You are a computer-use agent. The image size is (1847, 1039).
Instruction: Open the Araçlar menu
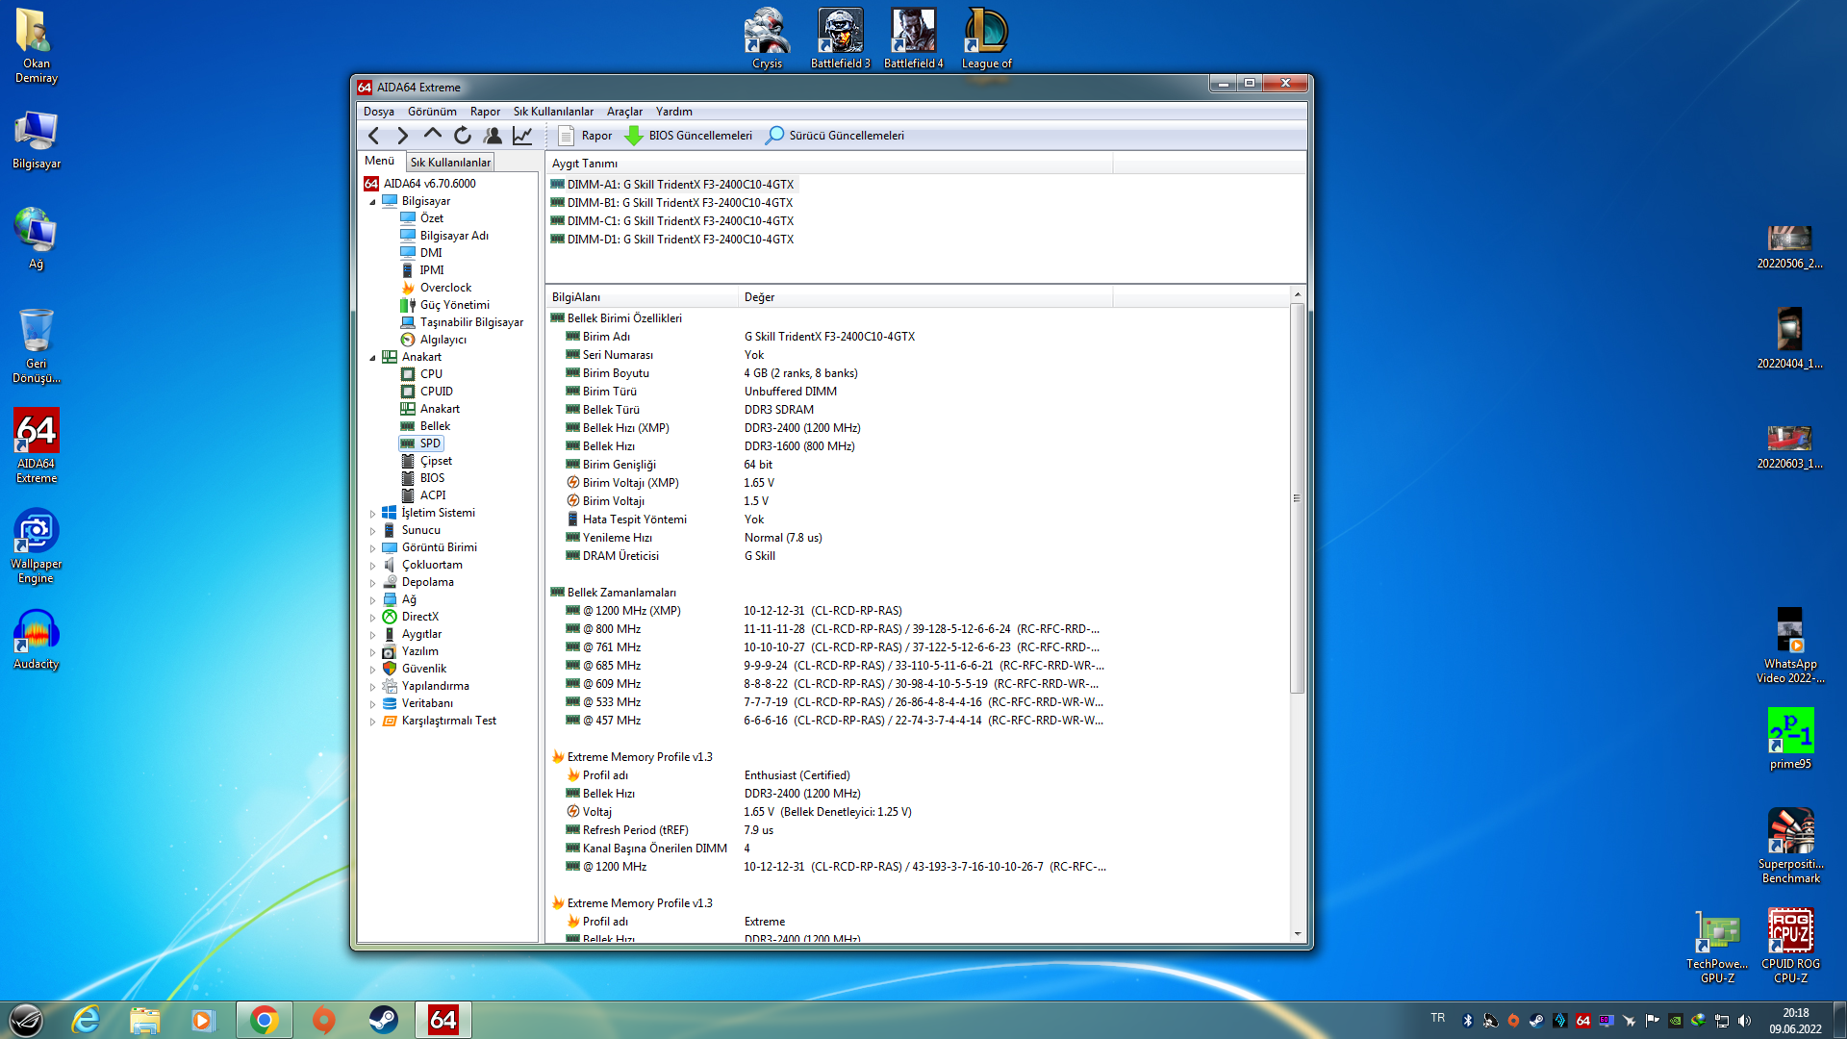coord(624,112)
